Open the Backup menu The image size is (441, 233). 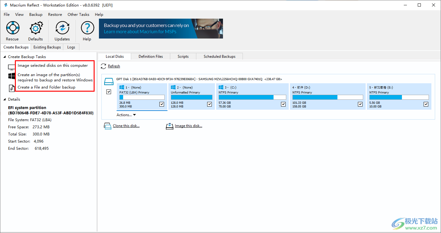pyautogui.click(x=36, y=15)
